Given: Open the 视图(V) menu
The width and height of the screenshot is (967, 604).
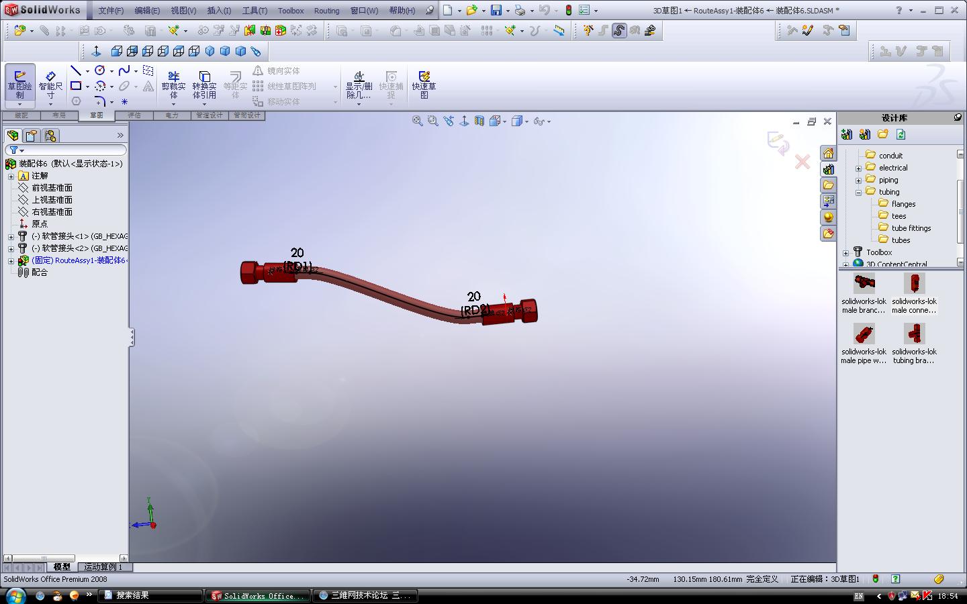Looking at the screenshot, I should pyautogui.click(x=183, y=11).
